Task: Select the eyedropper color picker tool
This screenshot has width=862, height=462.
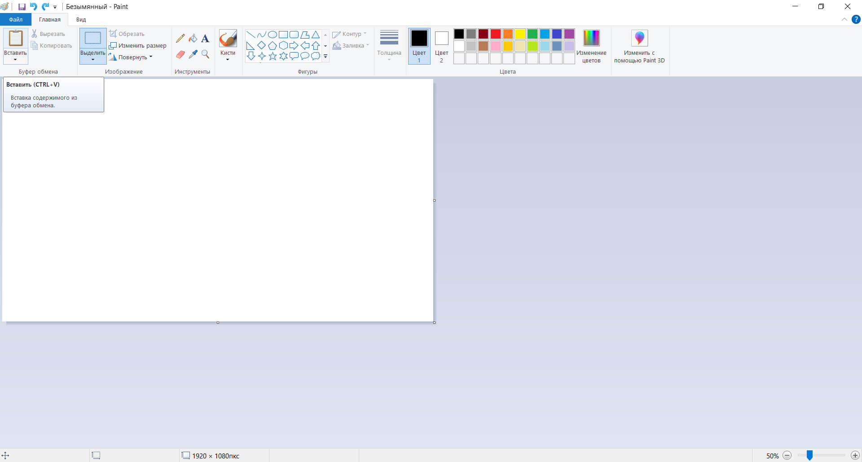Action: (x=193, y=54)
